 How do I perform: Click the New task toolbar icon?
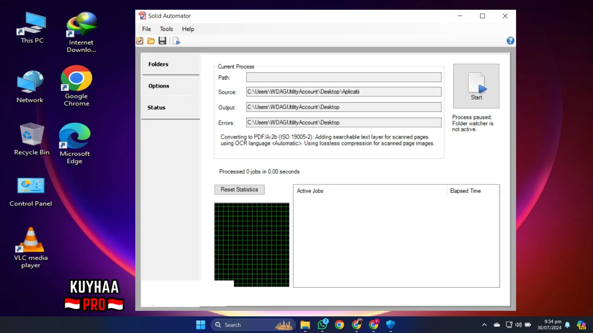[140, 41]
